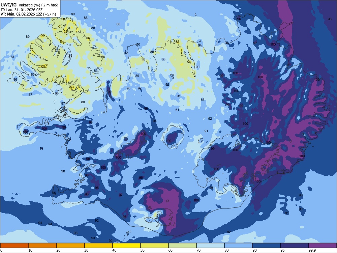Click the '0' legend tick label
The image size is (337, 253).
pyautogui.click(x=1, y=250)
